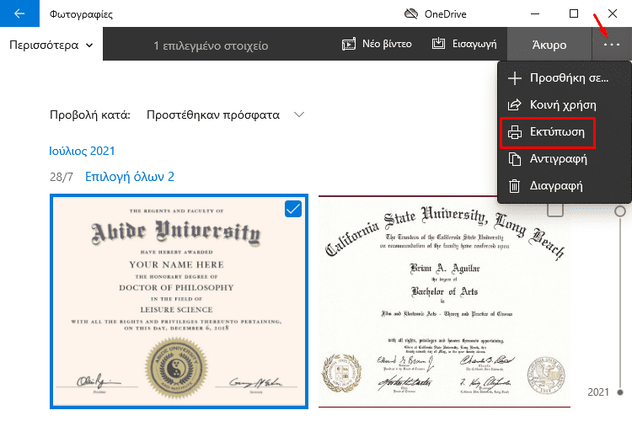Click the Φωτογραφίες app title
Viewport: 632px width, 421px height.
pos(81,14)
